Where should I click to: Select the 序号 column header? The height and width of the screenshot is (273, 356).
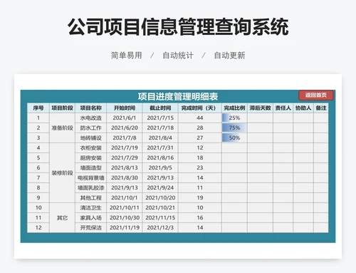(38, 108)
